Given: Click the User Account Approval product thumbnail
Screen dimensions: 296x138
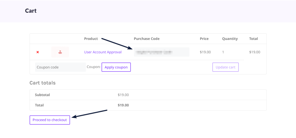Looking at the screenshot, I should coord(60,52).
